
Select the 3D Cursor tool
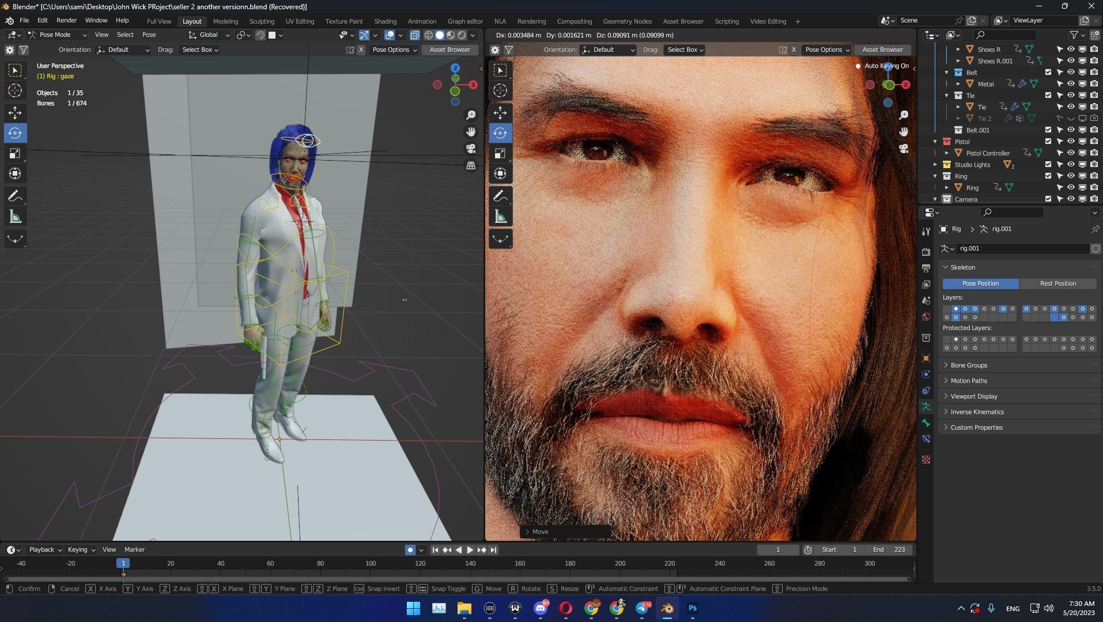(15, 90)
